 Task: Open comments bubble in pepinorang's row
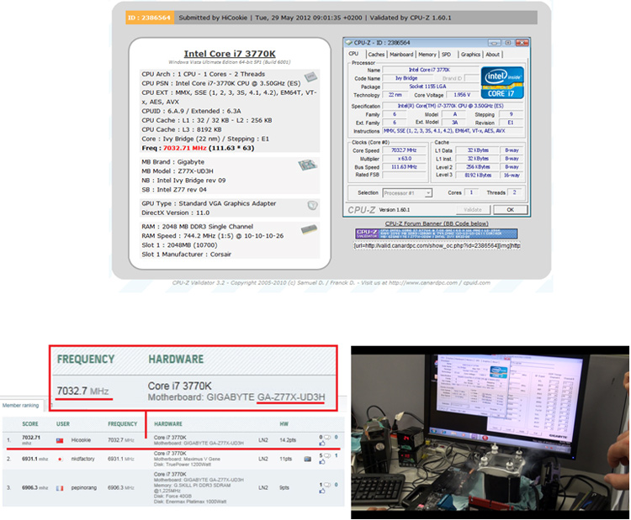click(326, 485)
